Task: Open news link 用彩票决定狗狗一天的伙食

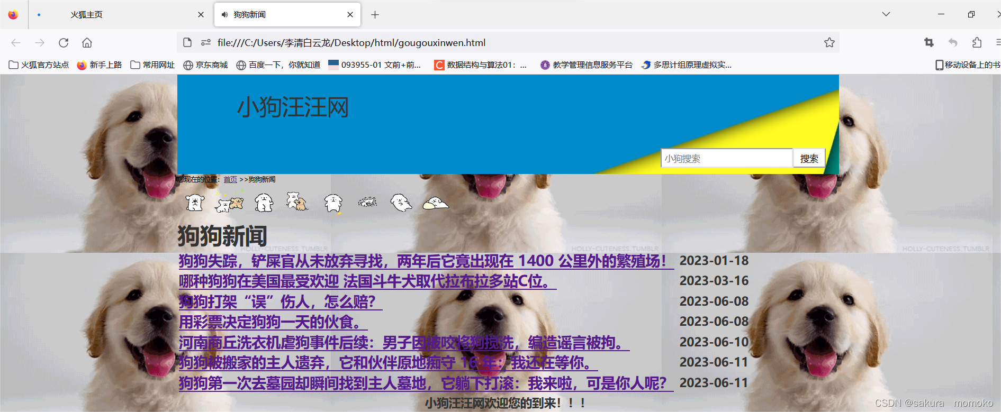Action: pyautogui.click(x=273, y=322)
